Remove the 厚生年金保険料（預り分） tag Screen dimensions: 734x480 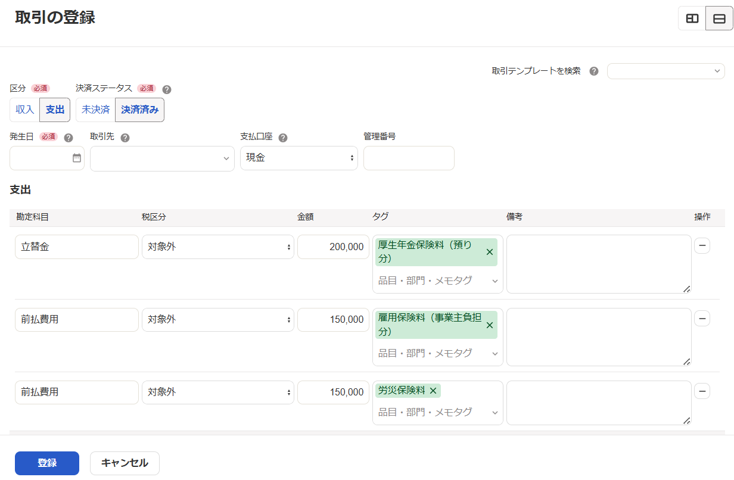point(490,252)
